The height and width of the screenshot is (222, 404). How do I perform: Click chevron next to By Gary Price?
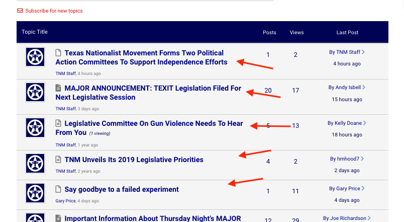coord(363,188)
